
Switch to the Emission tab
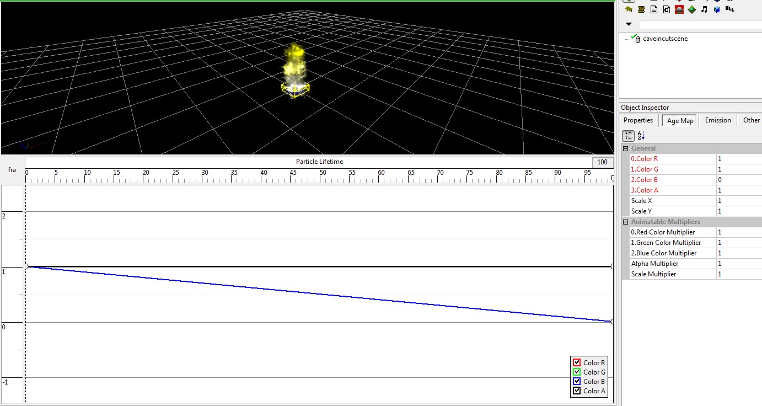click(x=718, y=120)
